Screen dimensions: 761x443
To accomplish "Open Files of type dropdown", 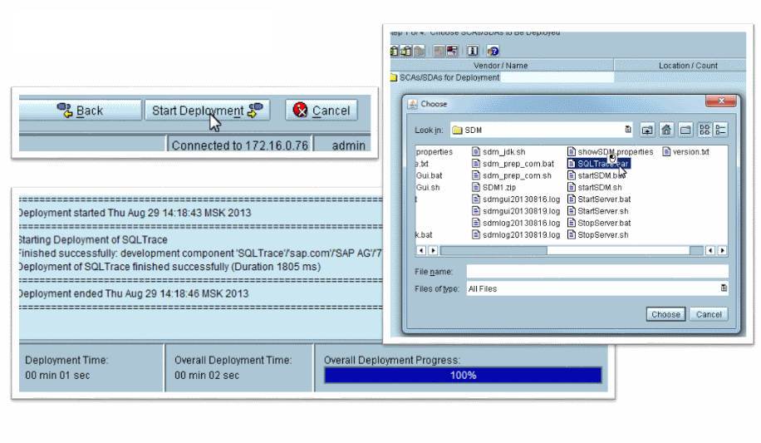I will [x=597, y=288].
